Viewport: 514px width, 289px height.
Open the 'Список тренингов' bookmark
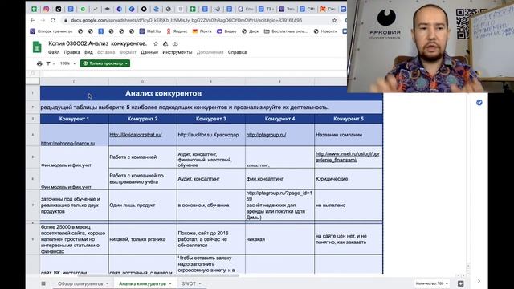[x=51, y=31]
